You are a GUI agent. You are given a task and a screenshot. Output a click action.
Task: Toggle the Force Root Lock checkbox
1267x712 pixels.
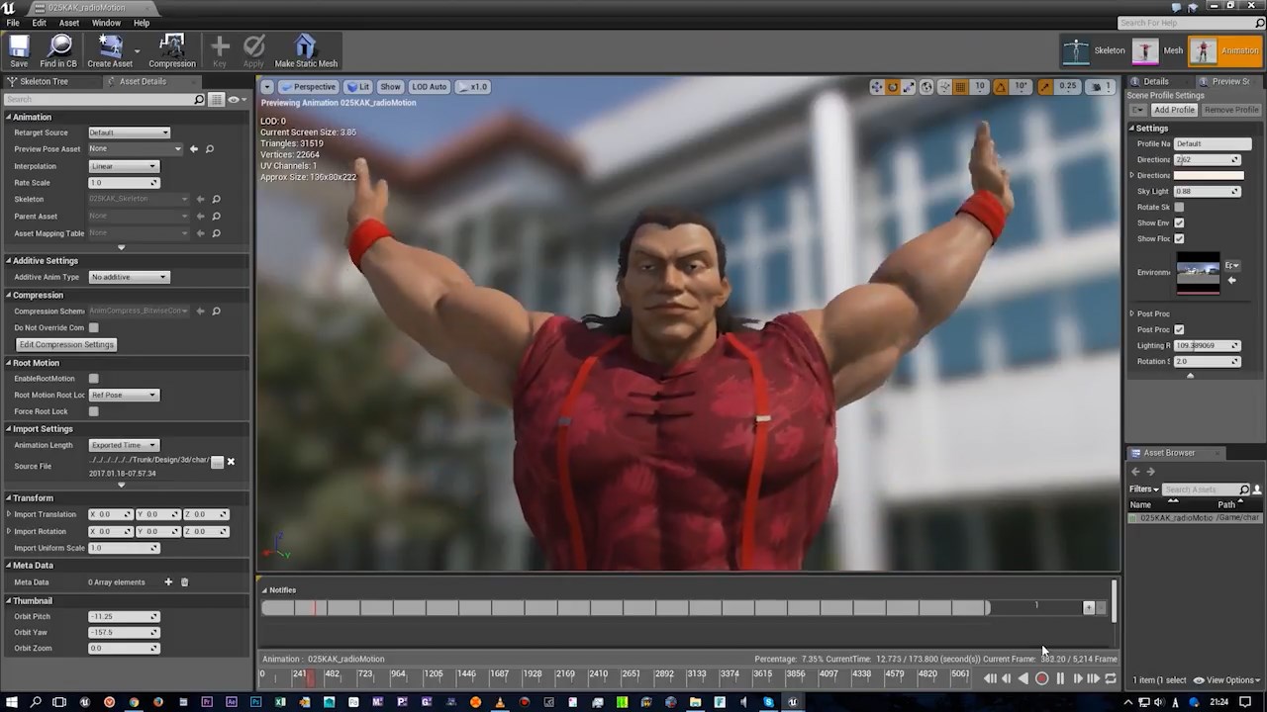coord(93,411)
